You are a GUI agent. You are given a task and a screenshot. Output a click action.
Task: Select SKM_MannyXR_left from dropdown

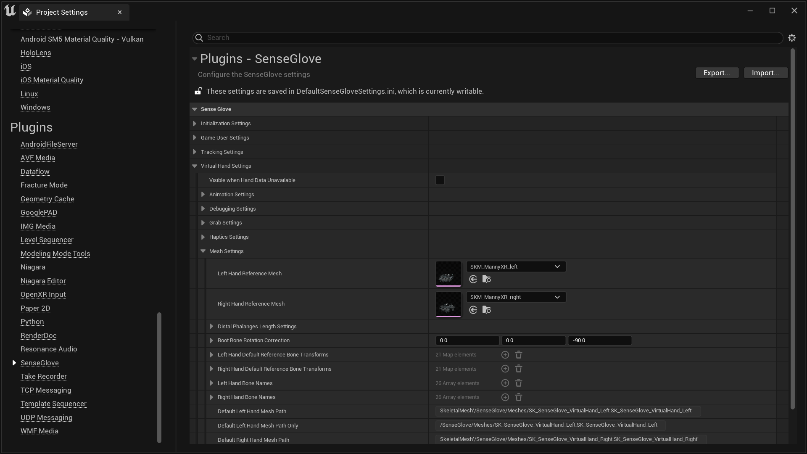(x=515, y=267)
